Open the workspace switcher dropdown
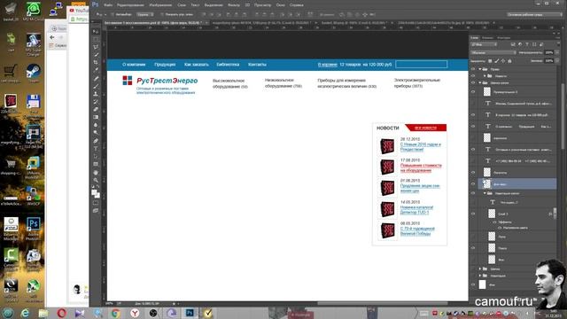Image resolution: width=567 pixels, height=319 pixels. coord(534,14)
